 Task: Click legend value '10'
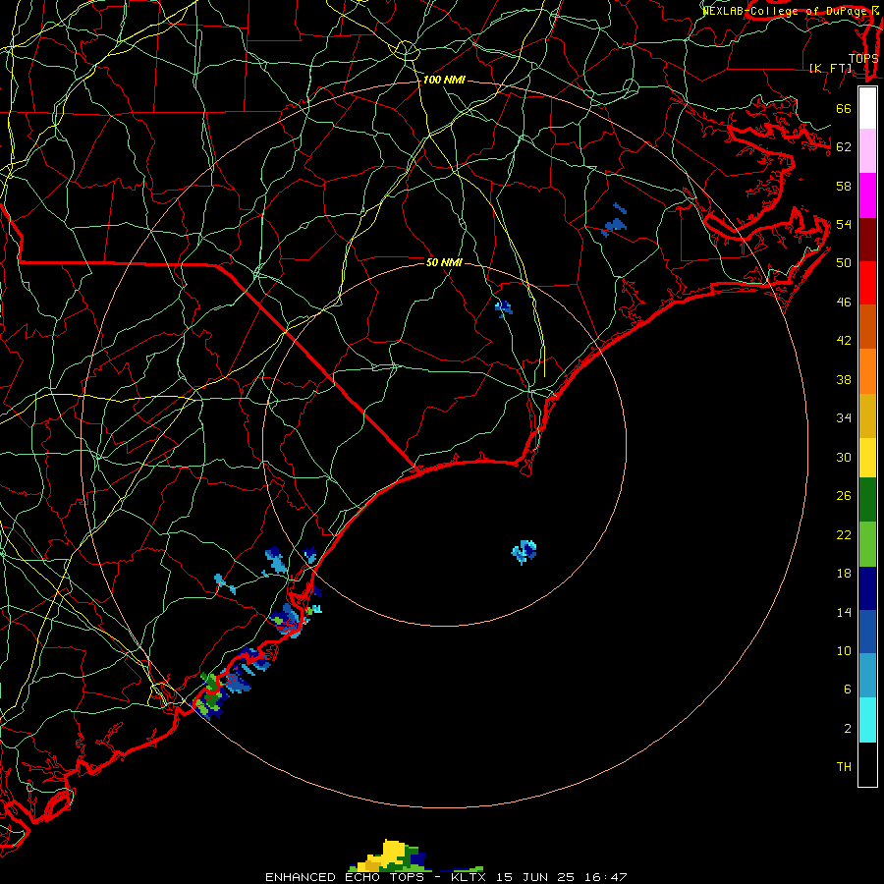pos(844,650)
